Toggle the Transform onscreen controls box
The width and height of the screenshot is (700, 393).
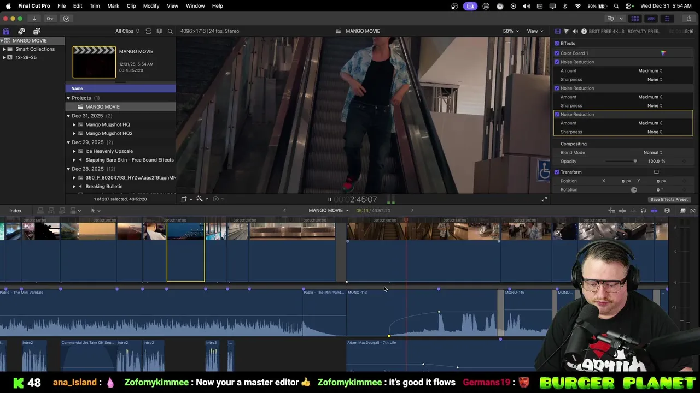click(656, 172)
